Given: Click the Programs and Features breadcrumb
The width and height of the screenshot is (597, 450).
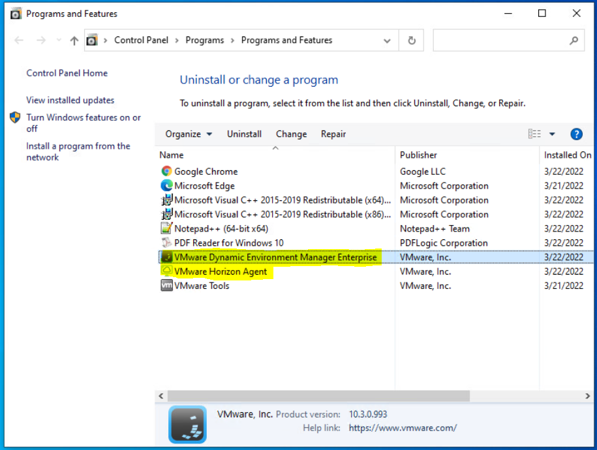Looking at the screenshot, I should click(x=286, y=40).
